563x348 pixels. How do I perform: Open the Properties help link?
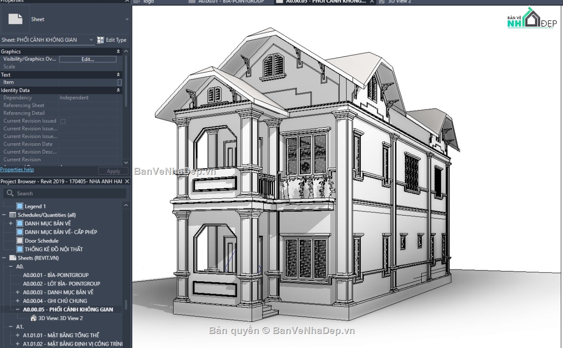17,170
